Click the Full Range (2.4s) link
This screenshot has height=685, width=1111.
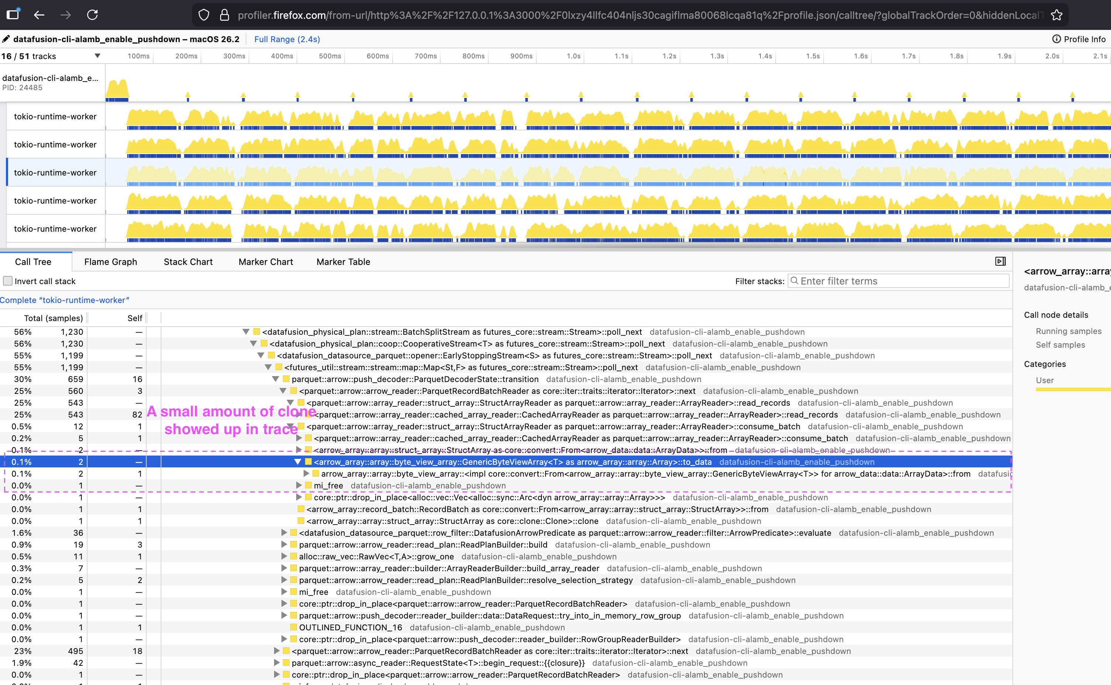point(287,39)
